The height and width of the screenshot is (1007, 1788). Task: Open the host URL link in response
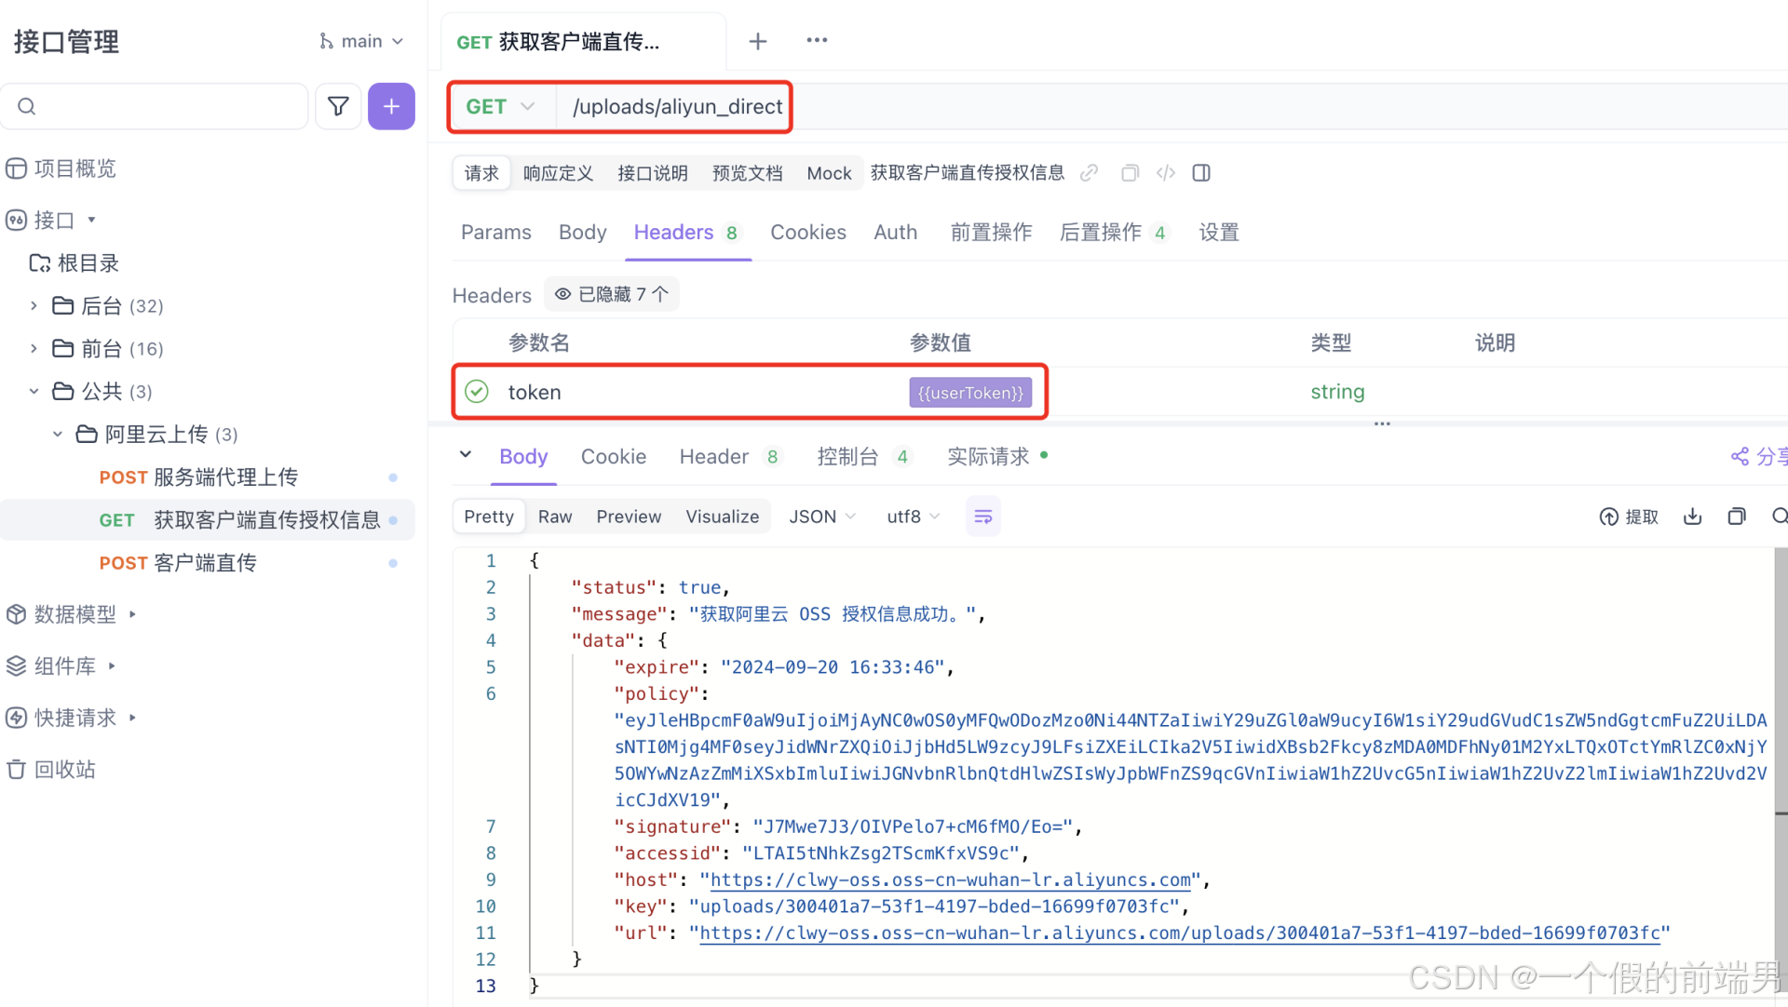click(950, 879)
